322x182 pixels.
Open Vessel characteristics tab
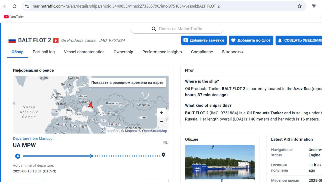[84, 52]
